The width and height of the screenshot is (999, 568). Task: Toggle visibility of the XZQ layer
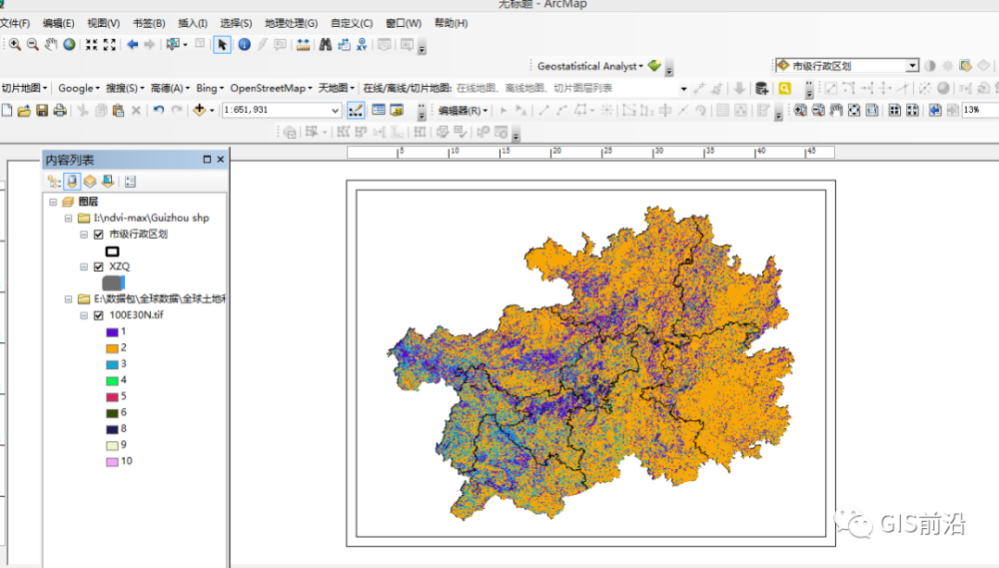pos(98,268)
